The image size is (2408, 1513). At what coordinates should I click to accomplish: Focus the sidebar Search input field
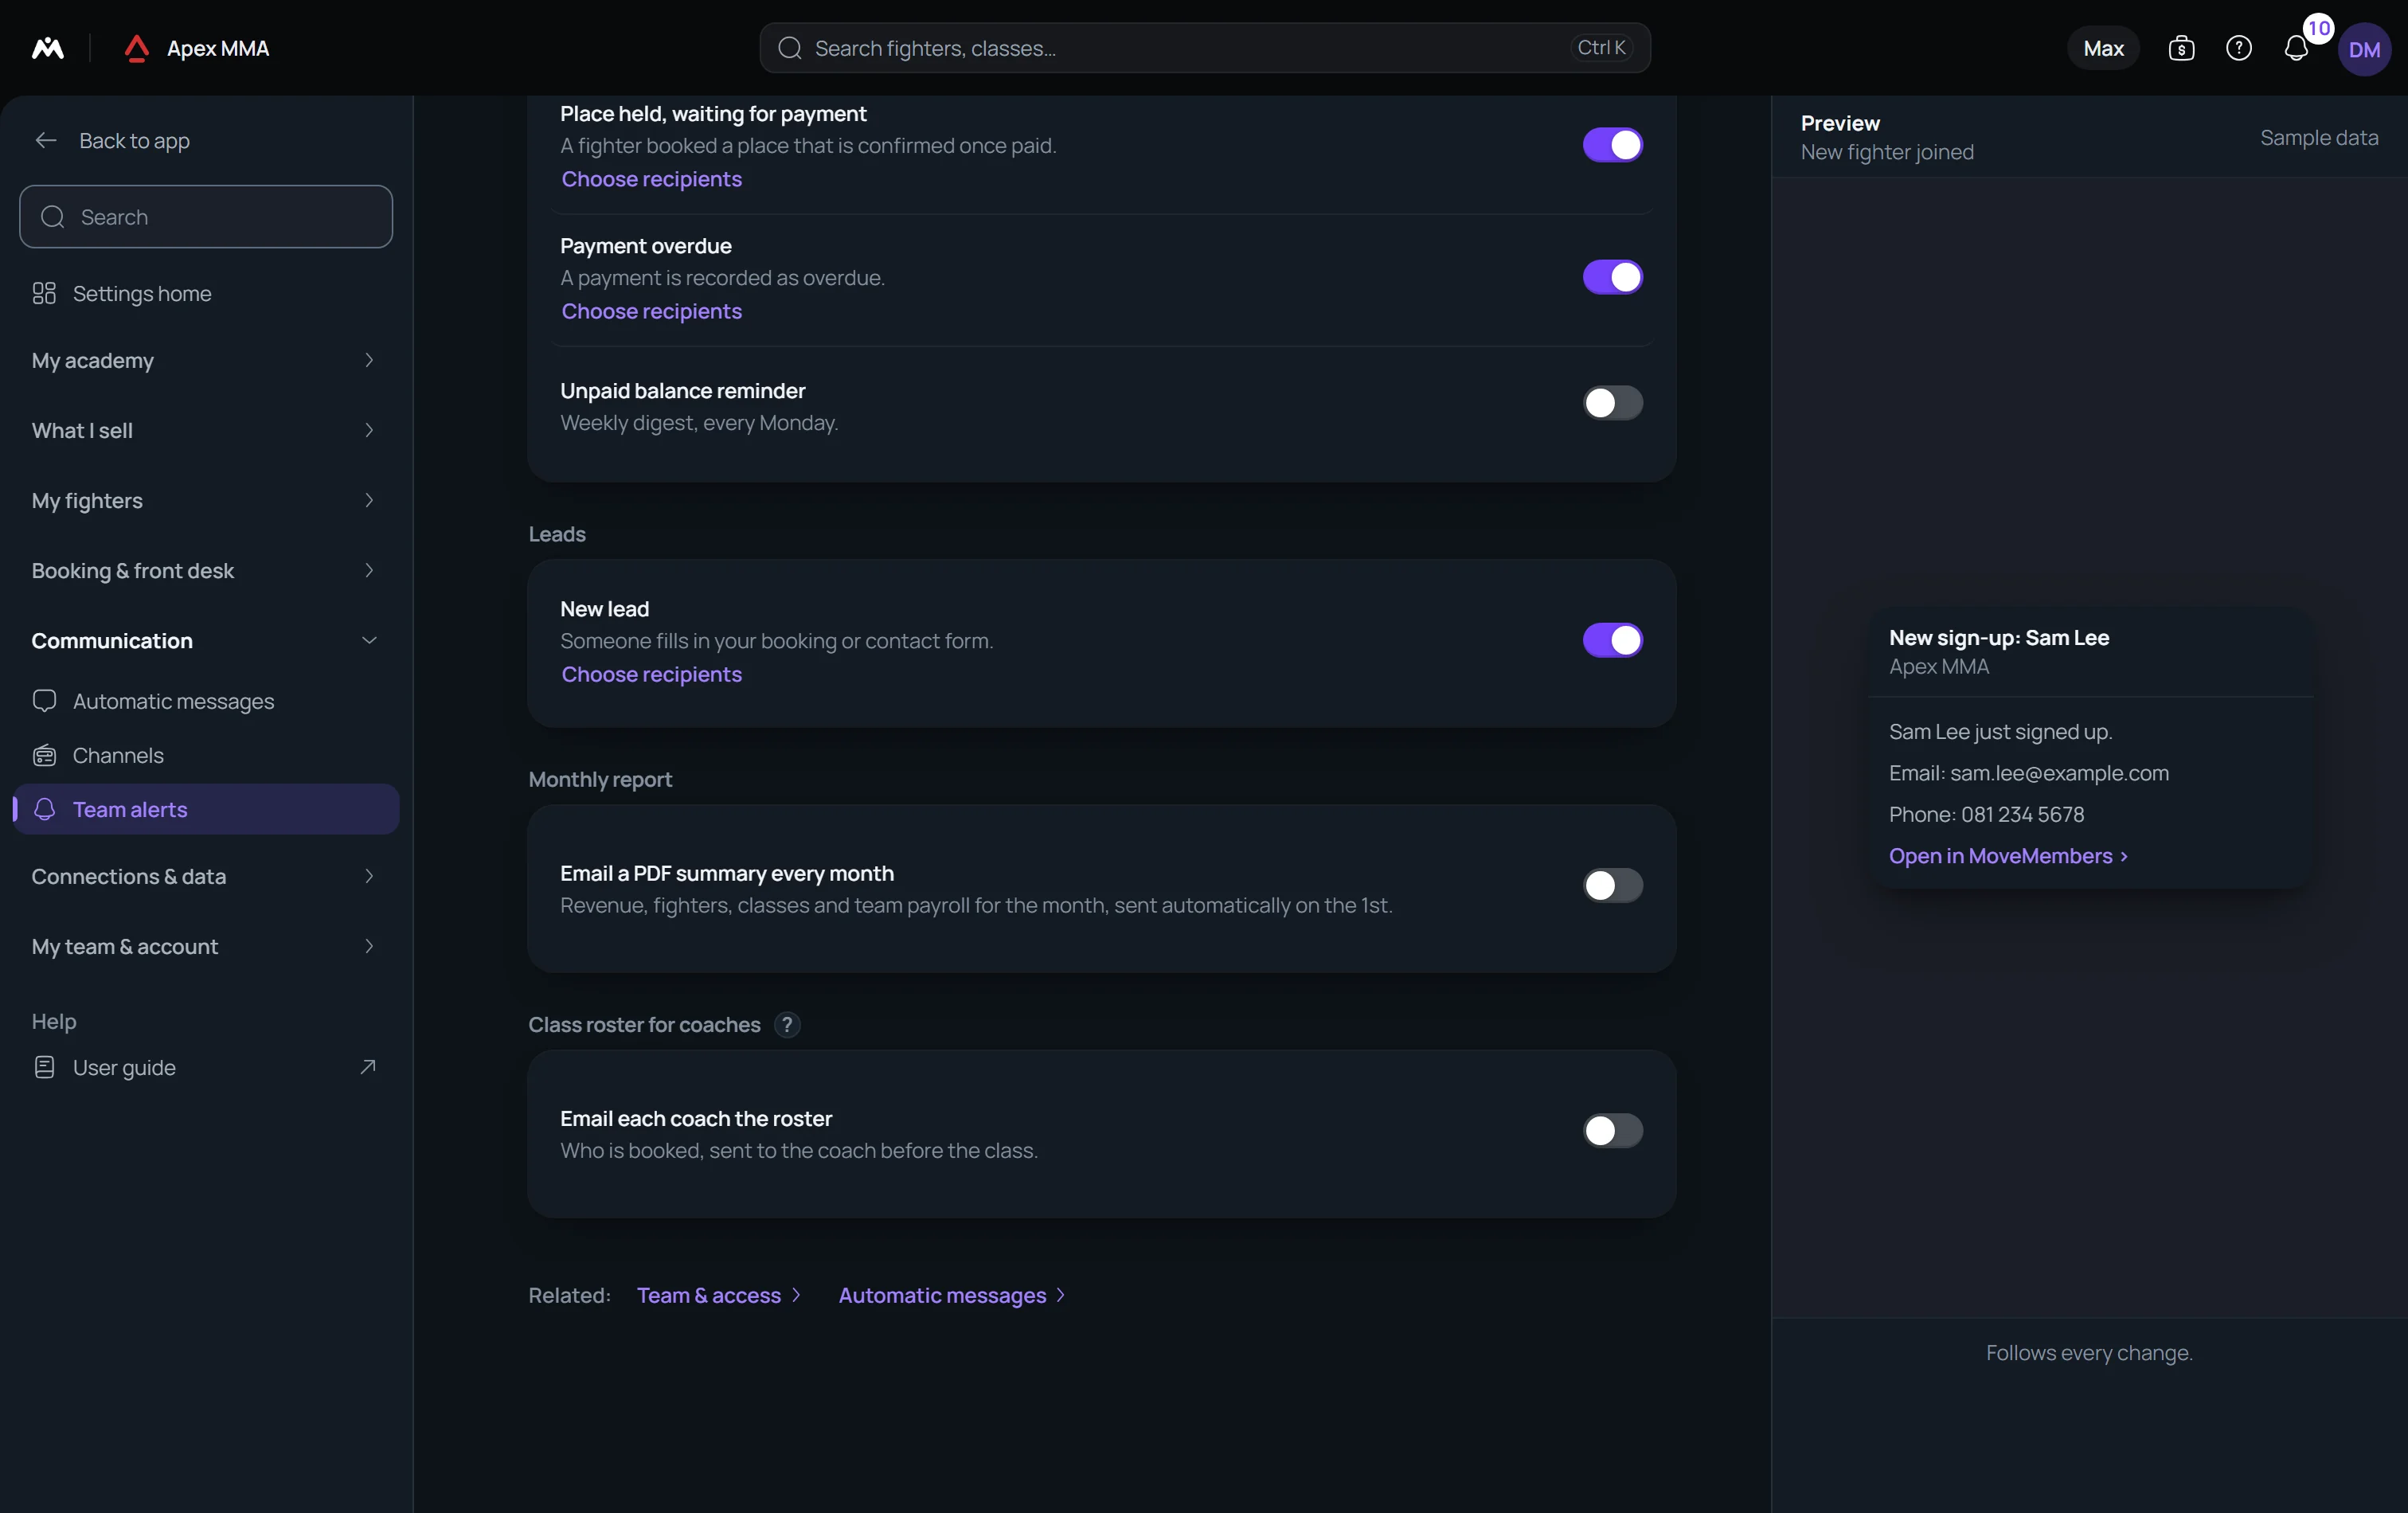pyautogui.click(x=206, y=217)
